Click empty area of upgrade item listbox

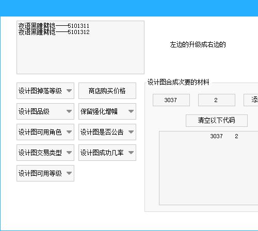coord(80,55)
